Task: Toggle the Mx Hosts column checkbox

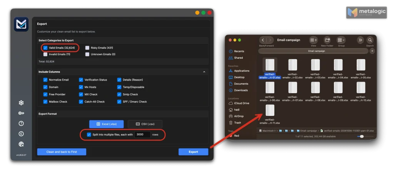Action: (81, 87)
